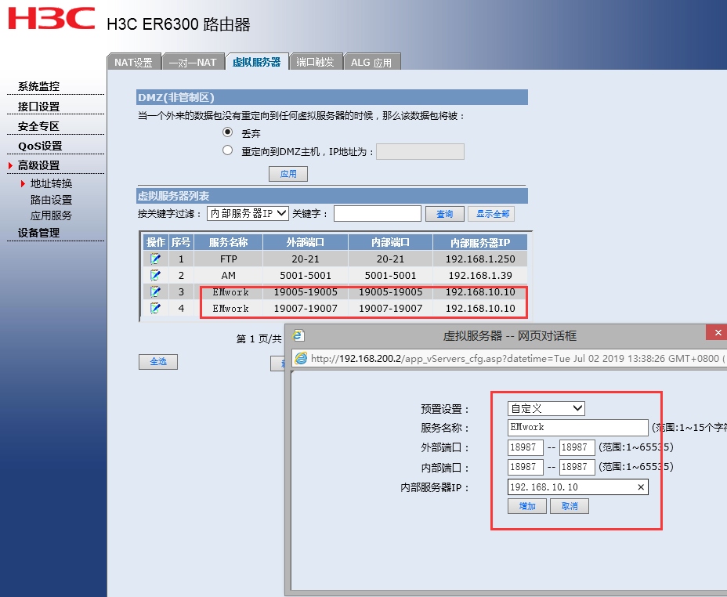The image size is (727, 597).
Task: Click the DMZ host IP address field
Action: [x=420, y=151]
